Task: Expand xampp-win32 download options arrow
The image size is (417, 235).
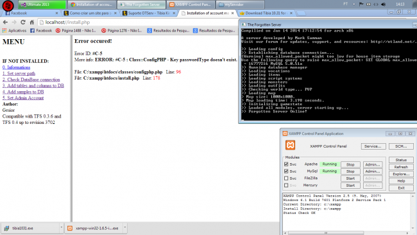Action: [x=124, y=228]
